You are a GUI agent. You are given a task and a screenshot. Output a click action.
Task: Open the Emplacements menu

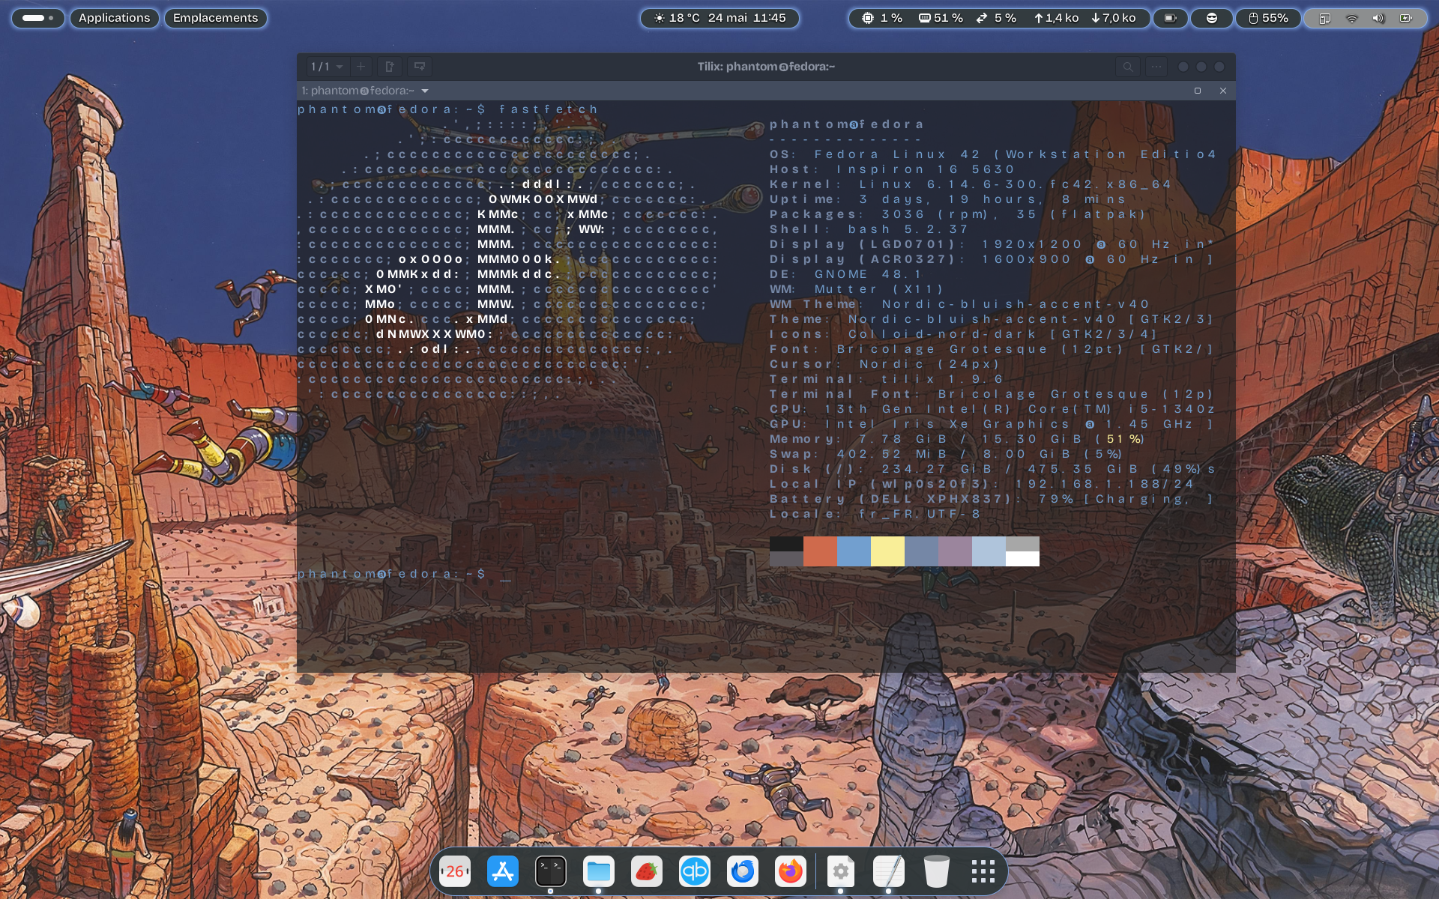click(215, 18)
